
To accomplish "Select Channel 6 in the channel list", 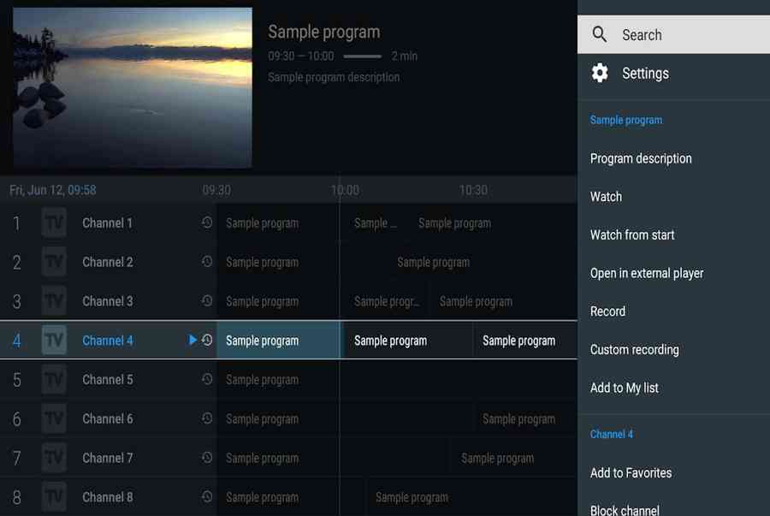I will 107,418.
